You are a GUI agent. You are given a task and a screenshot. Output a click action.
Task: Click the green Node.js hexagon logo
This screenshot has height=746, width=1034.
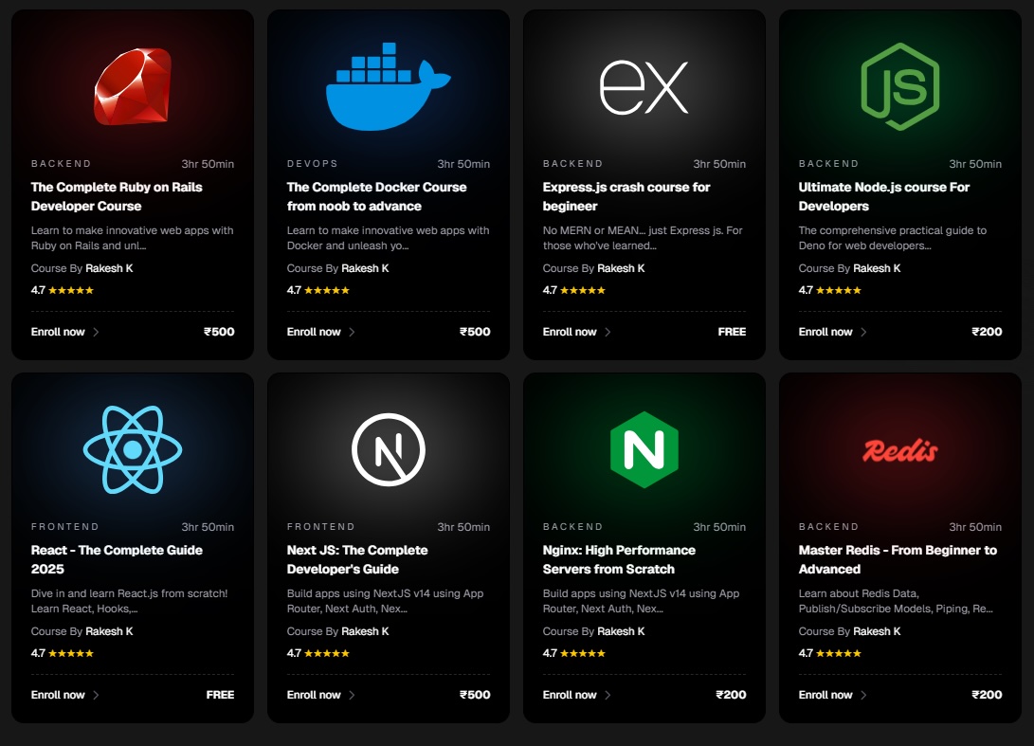tap(900, 86)
